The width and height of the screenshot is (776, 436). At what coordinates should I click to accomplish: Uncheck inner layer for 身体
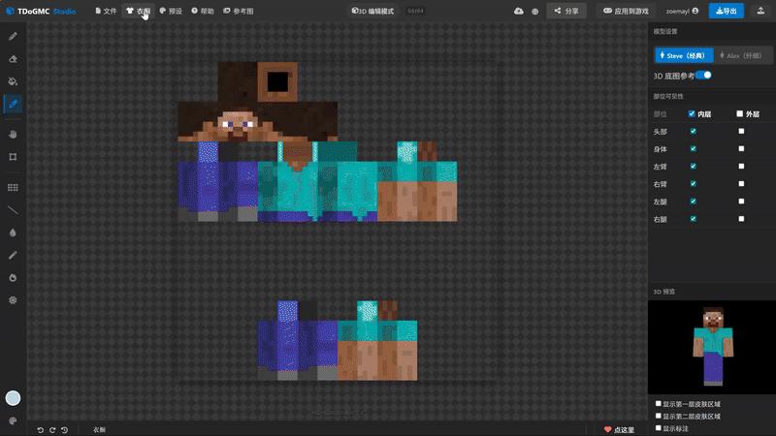pos(693,149)
